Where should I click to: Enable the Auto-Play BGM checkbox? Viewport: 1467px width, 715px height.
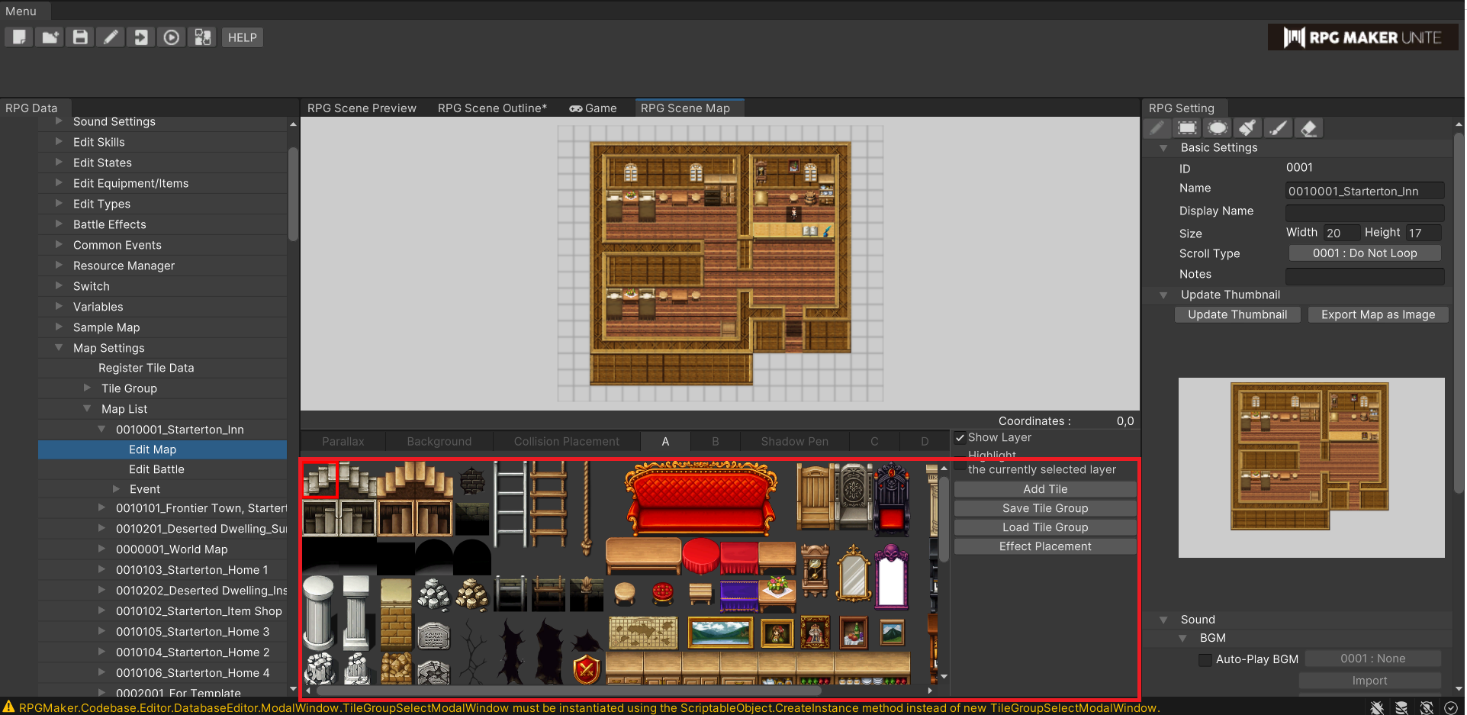click(1205, 659)
